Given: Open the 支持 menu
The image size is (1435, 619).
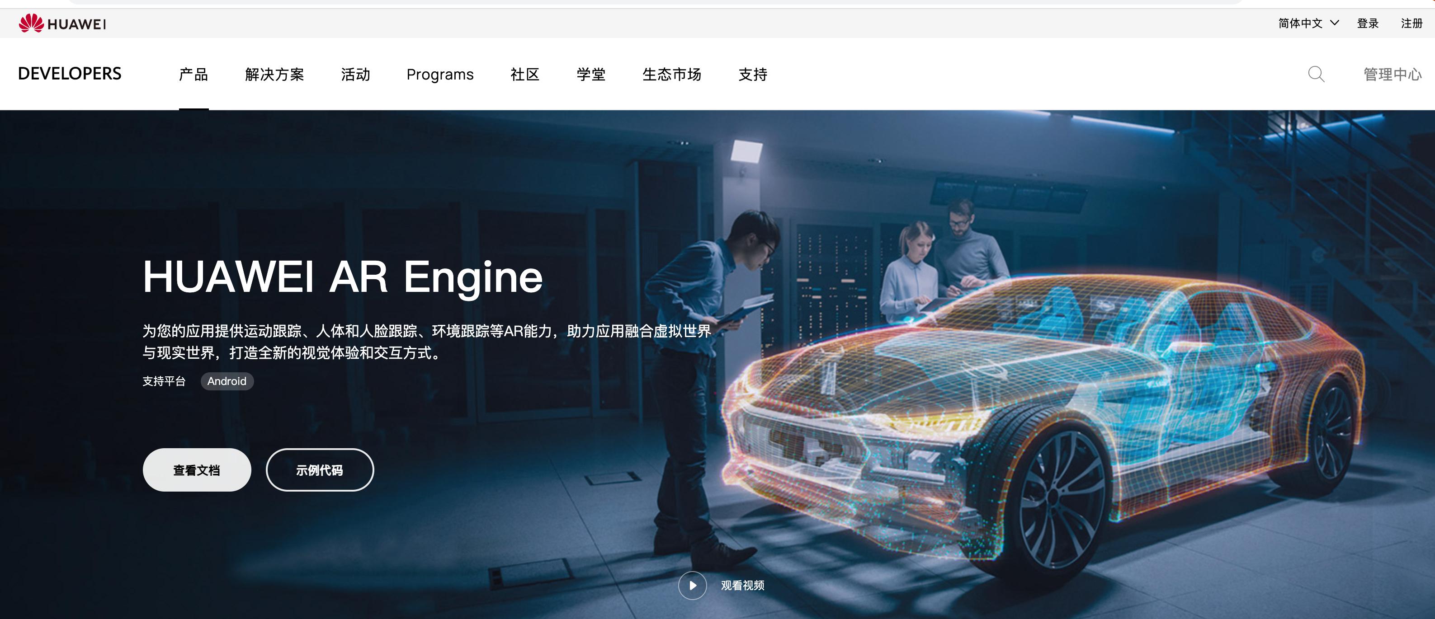Looking at the screenshot, I should click(x=753, y=74).
